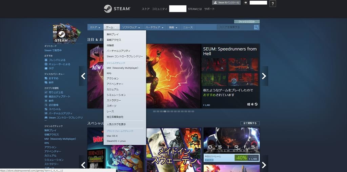347x172 pixels.
Task: Expand the ハードウェア dropdown tab
Action: (155, 27)
